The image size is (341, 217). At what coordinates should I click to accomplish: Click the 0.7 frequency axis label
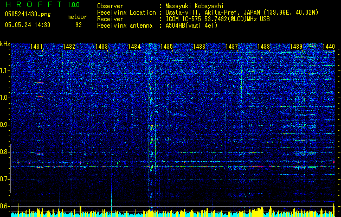(5, 179)
